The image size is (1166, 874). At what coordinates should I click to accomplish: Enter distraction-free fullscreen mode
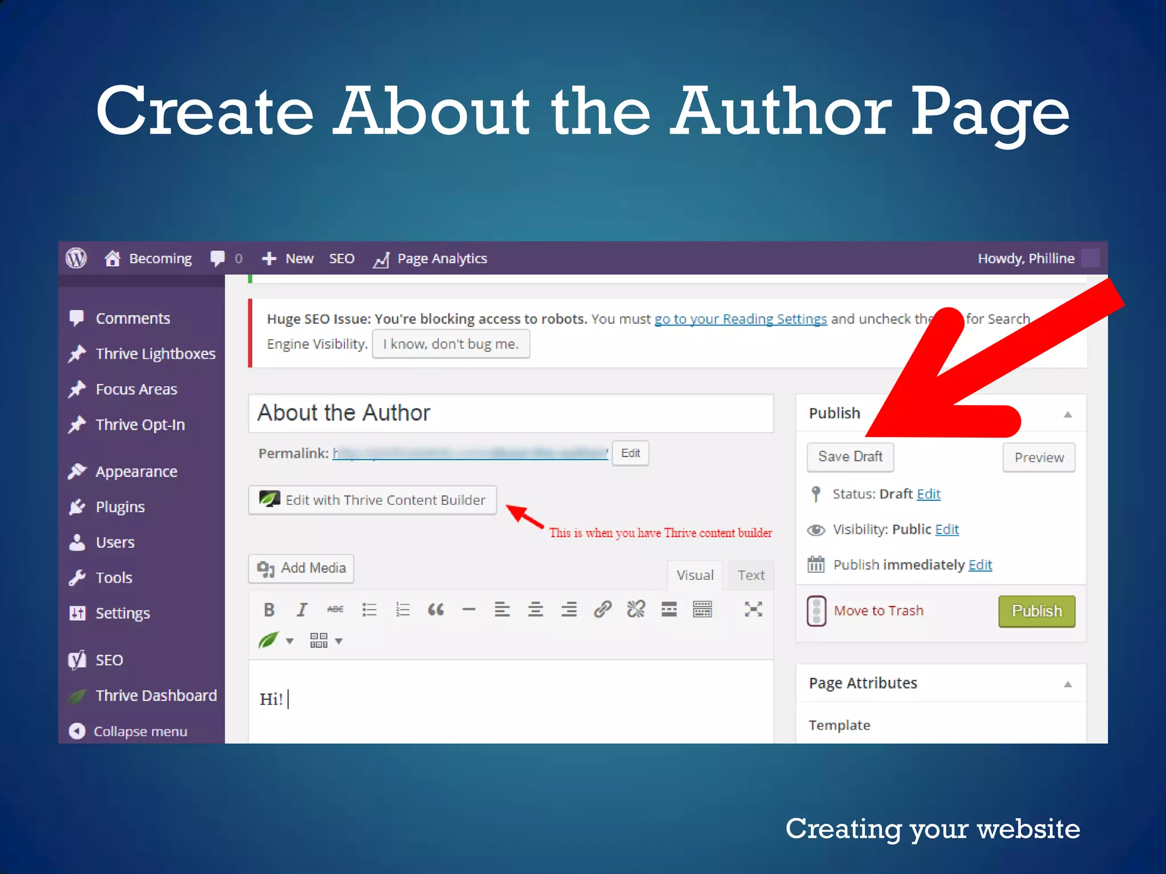pos(753,609)
